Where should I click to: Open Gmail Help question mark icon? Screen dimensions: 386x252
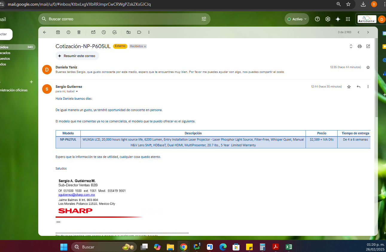318,19
